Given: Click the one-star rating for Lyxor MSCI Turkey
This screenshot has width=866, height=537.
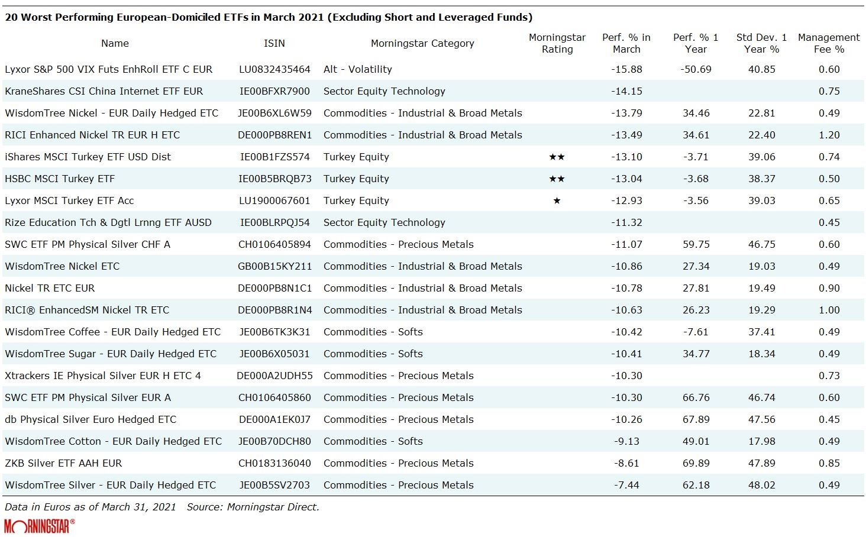Looking at the screenshot, I should click(557, 200).
